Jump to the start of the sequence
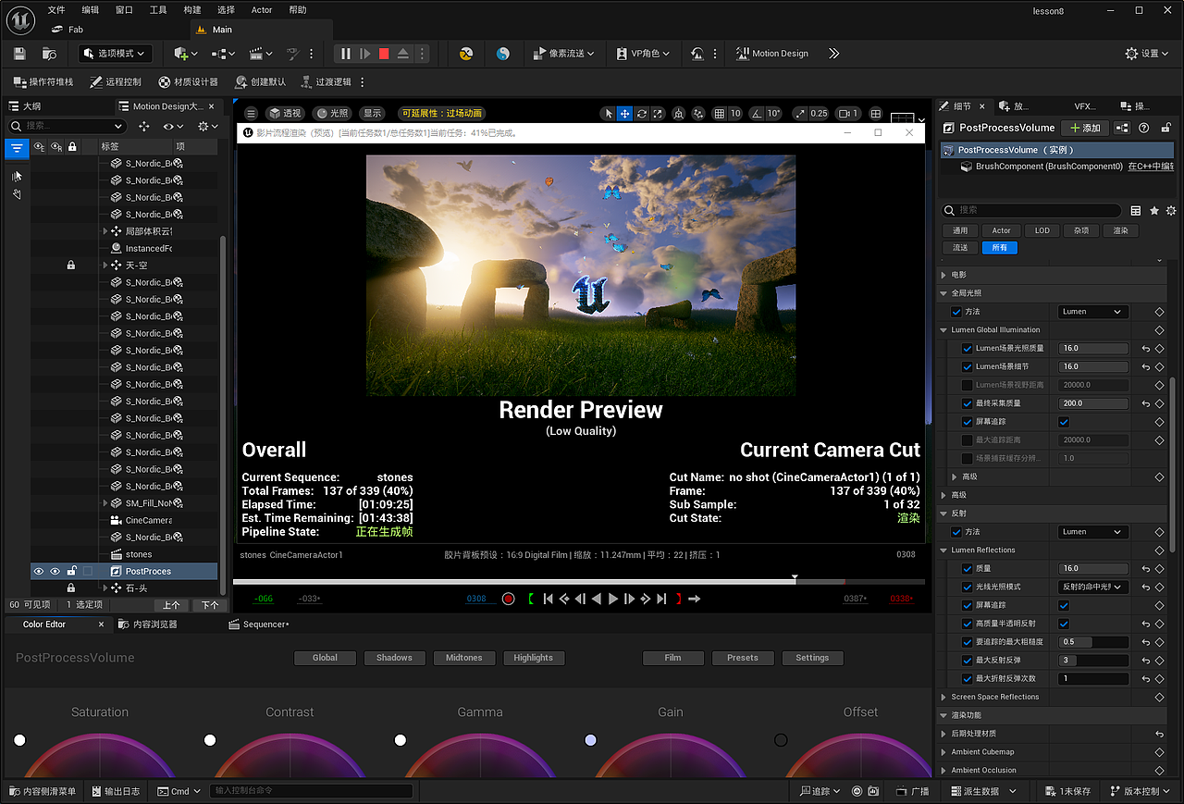The height and width of the screenshot is (804, 1184). [548, 599]
